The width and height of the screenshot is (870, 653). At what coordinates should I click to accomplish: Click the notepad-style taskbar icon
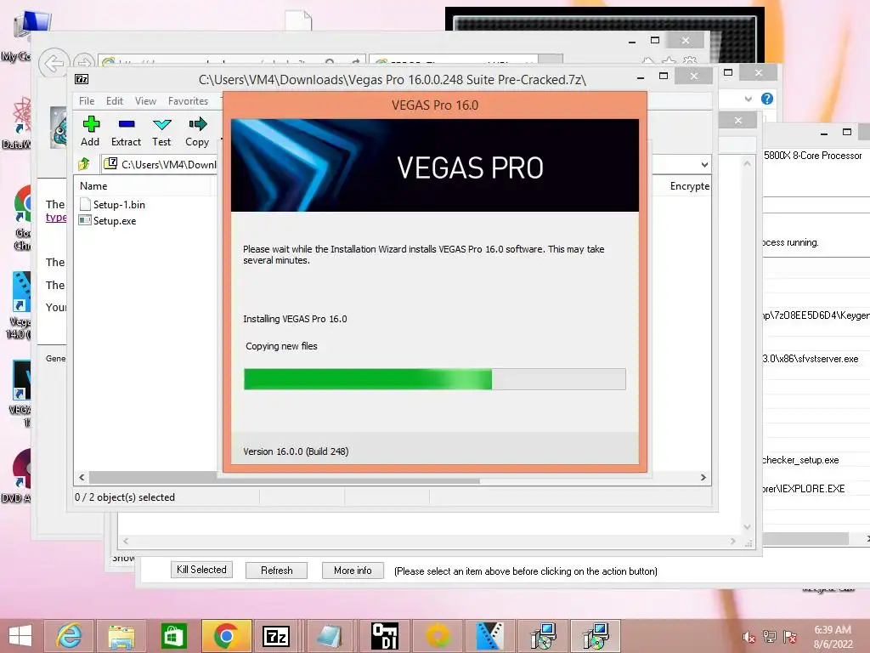pyautogui.click(x=330, y=636)
